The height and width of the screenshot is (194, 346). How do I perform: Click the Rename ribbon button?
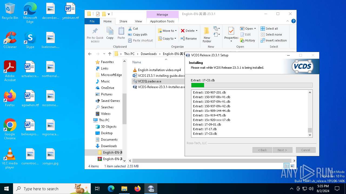189,39
